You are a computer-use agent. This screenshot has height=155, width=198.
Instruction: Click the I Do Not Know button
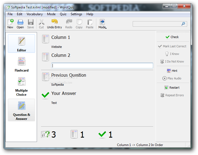click(x=172, y=61)
